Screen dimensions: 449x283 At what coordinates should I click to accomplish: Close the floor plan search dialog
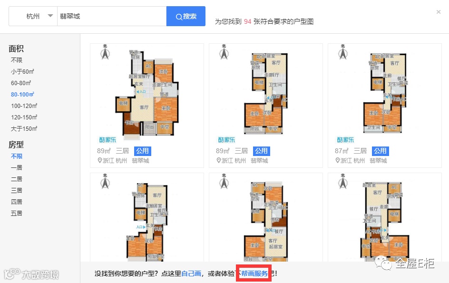click(439, 12)
